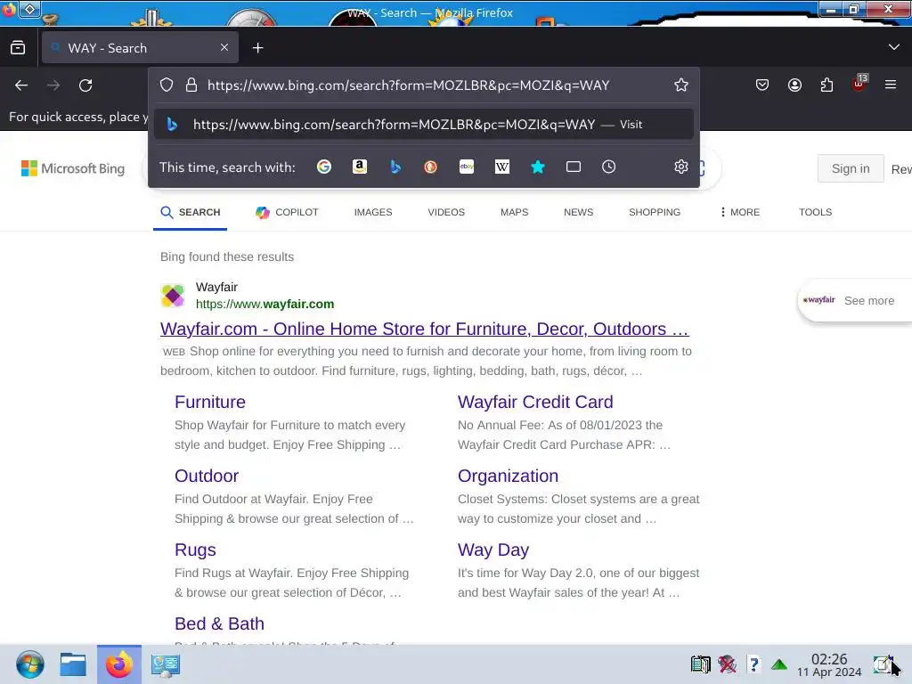912x684 pixels.
Task: Open the TOOLS option
Action: [815, 212]
